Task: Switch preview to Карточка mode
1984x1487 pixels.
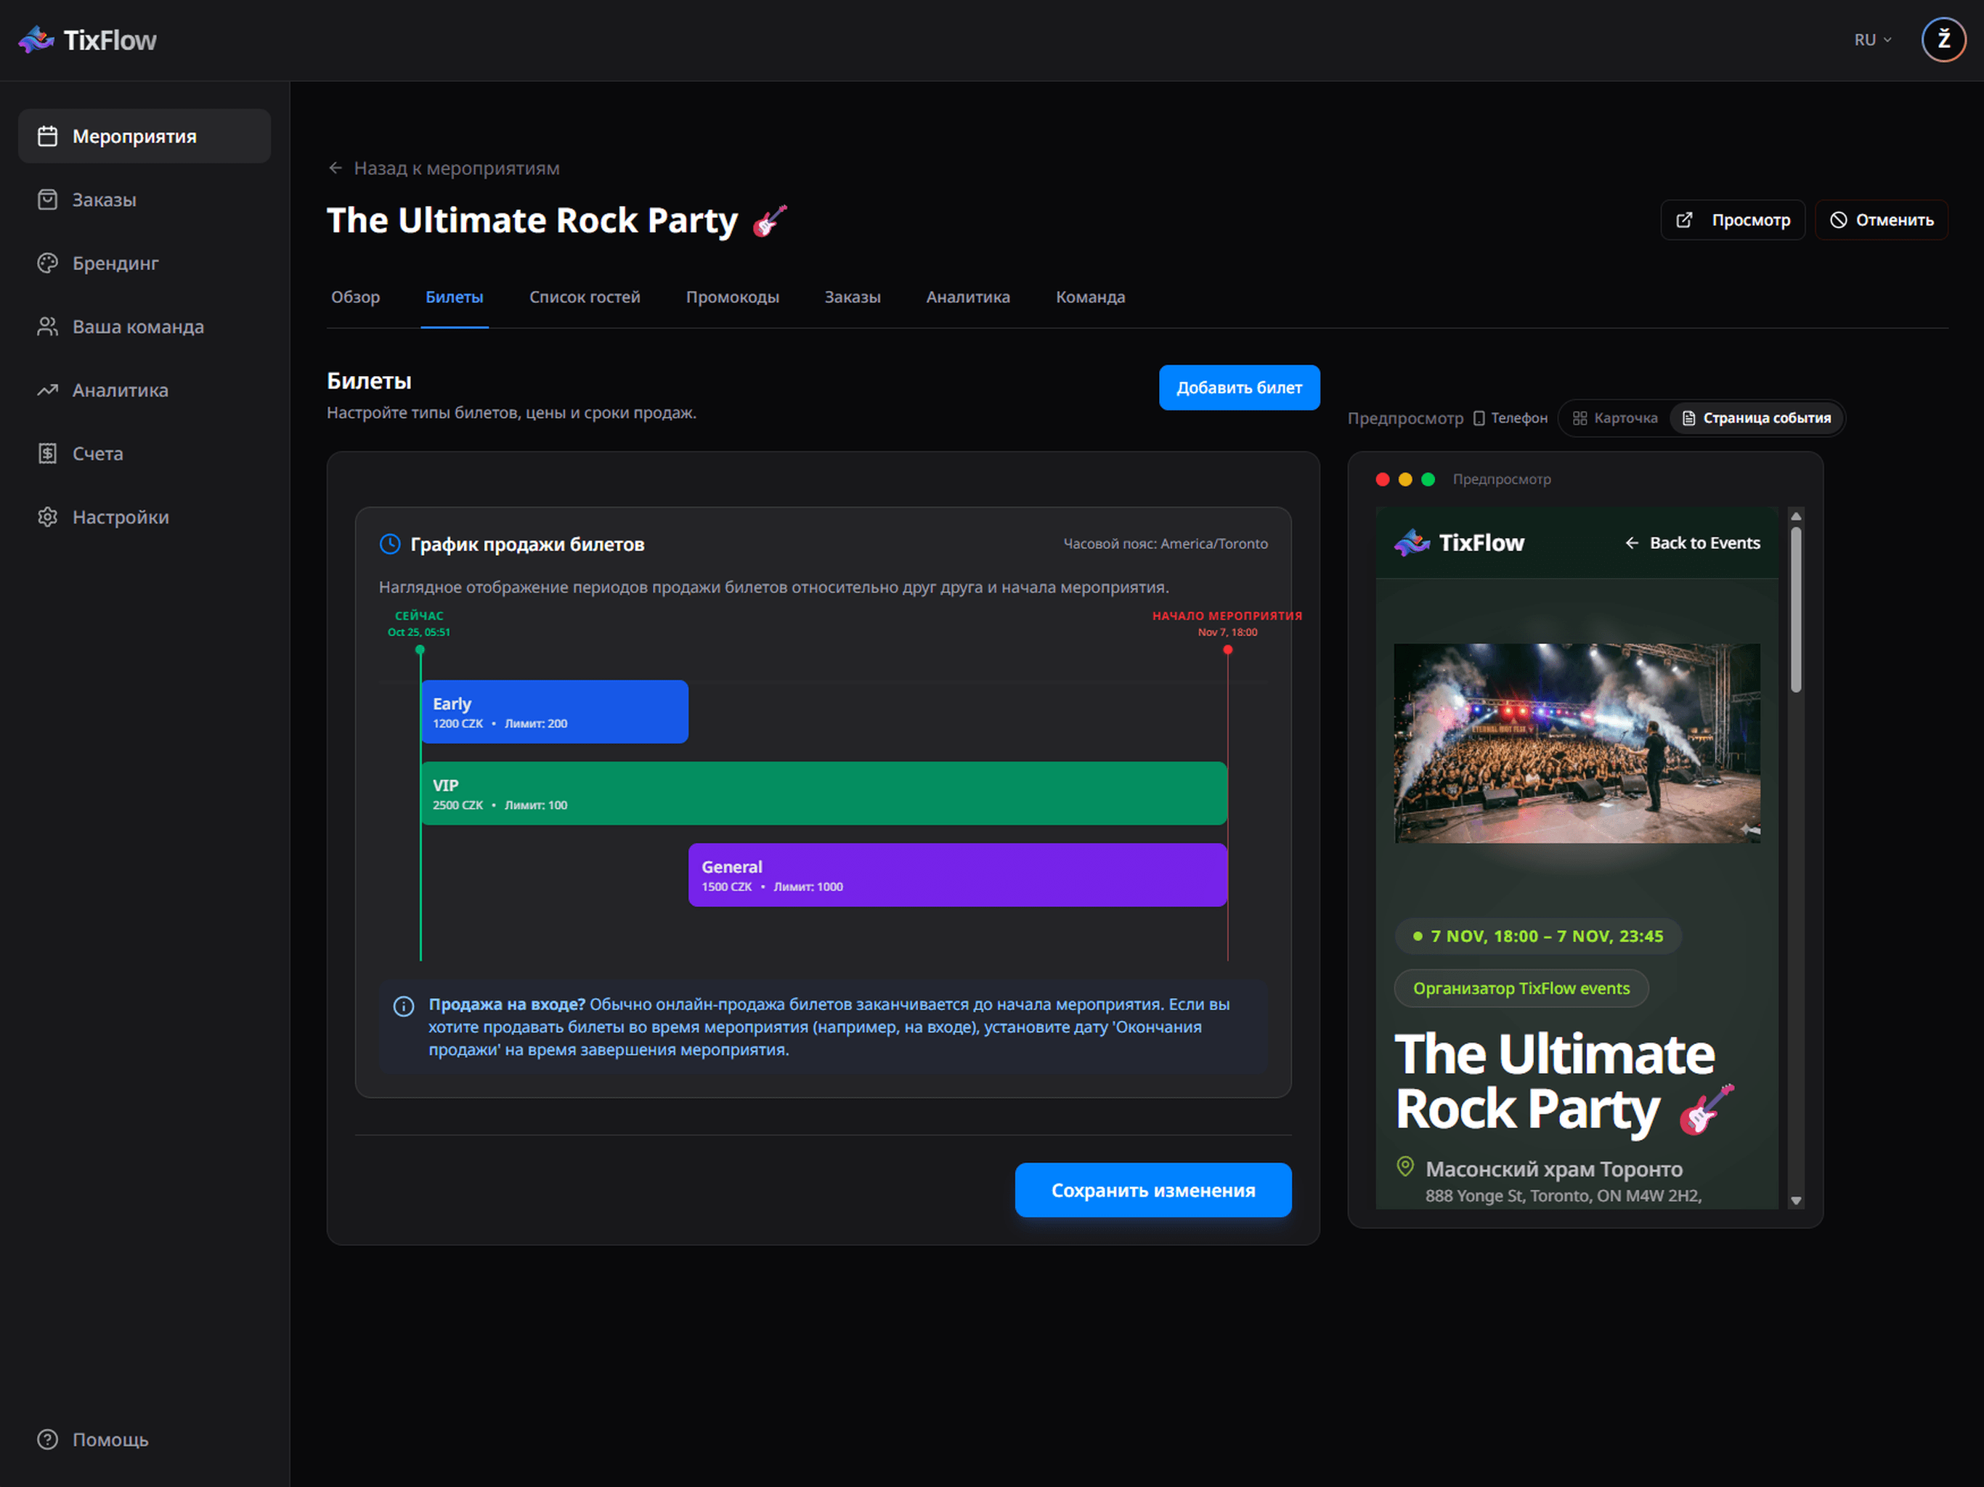Action: [1615, 419]
